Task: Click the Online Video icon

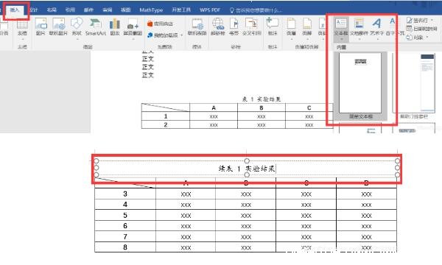Action: pyautogui.click(x=197, y=27)
